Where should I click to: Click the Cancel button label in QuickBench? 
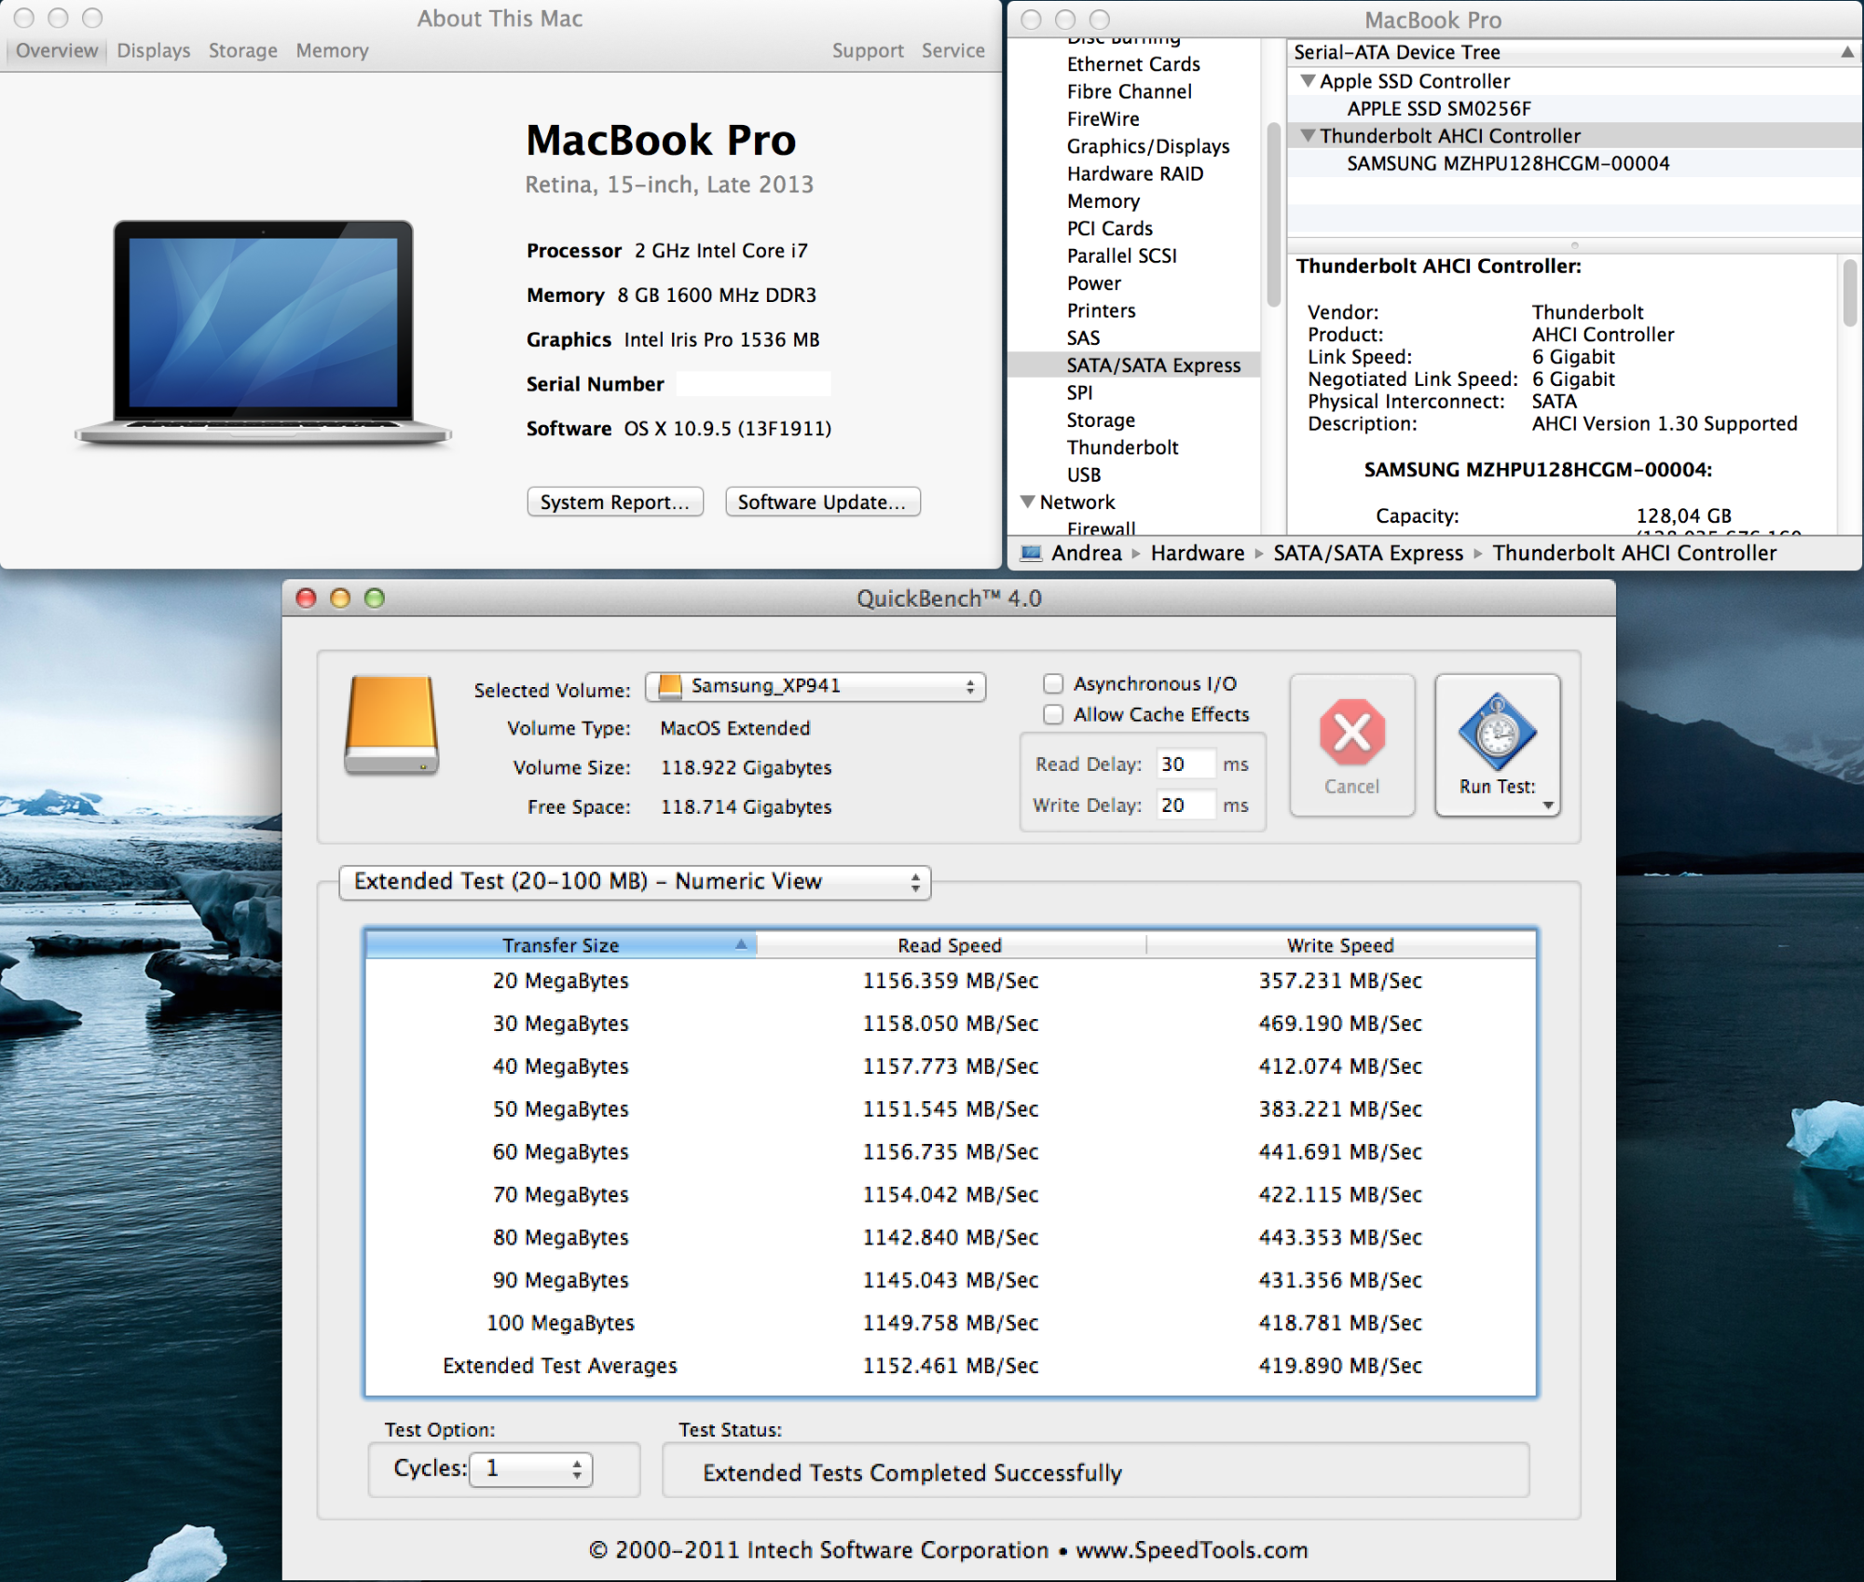(x=1351, y=786)
